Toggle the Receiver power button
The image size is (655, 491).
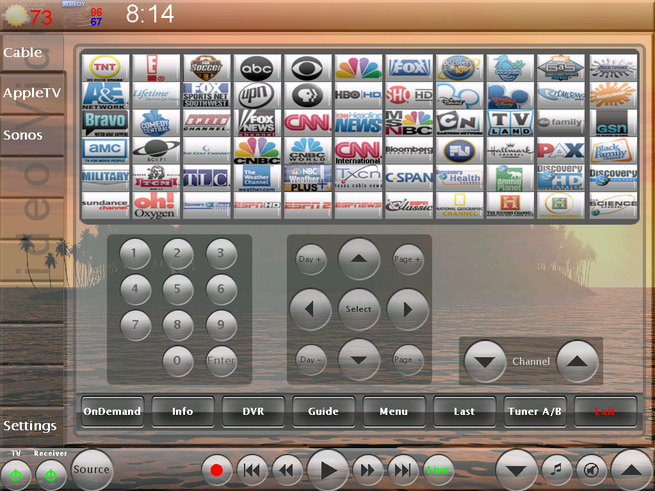click(51, 474)
